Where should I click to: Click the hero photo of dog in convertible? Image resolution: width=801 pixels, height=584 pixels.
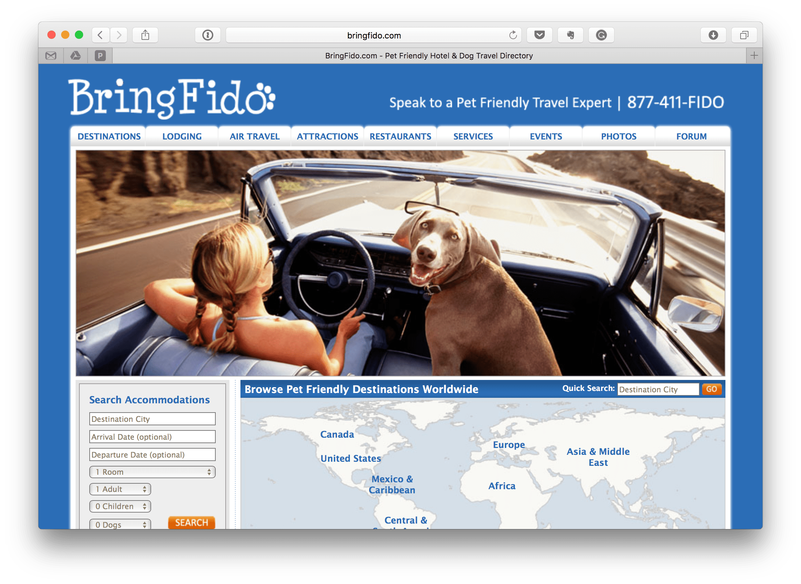(x=400, y=263)
